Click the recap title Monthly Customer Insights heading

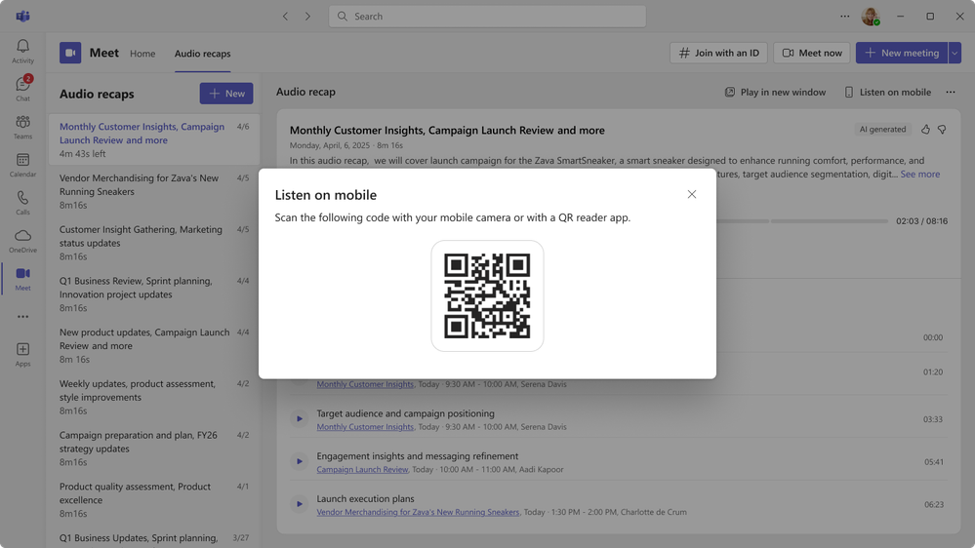[x=447, y=131]
